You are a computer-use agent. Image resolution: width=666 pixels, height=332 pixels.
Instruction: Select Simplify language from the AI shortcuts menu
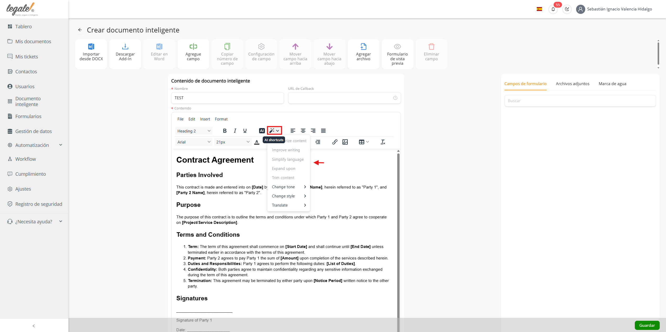click(x=288, y=159)
